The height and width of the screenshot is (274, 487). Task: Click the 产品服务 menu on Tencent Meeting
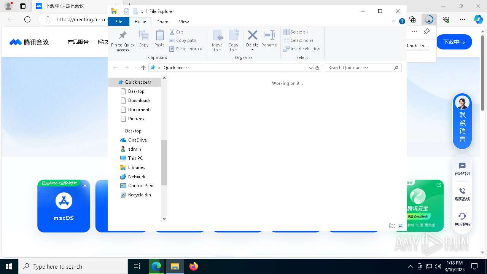point(78,42)
